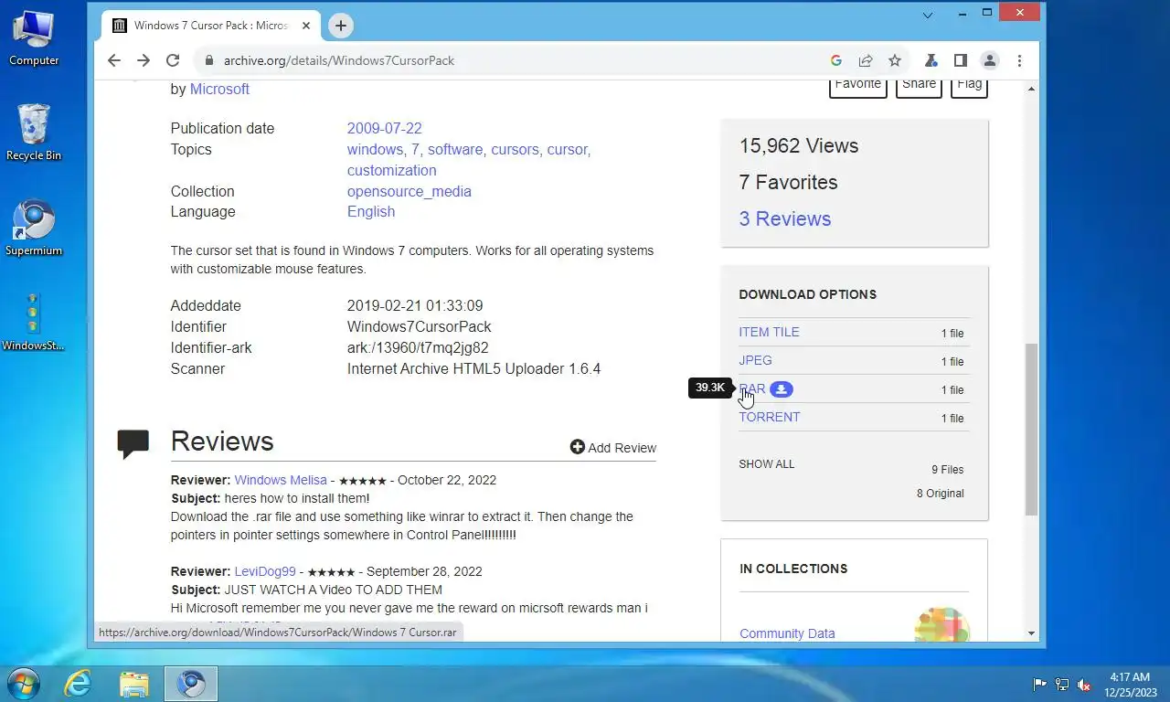Open reviewer LeviDog99 profile
The height and width of the screenshot is (702, 1170).
[265, 571]
